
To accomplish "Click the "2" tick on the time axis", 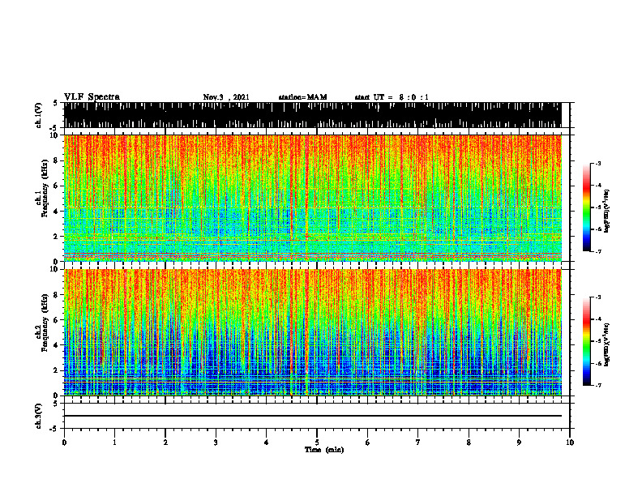I will click(165, 443).
